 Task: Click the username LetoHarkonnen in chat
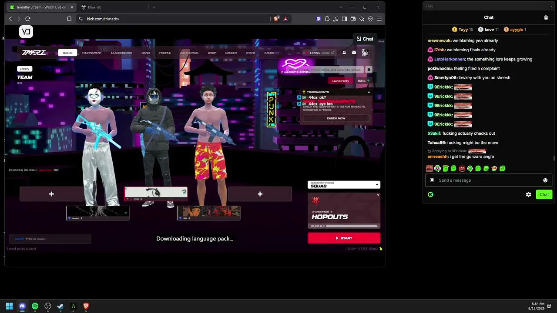tap(450, 59)
